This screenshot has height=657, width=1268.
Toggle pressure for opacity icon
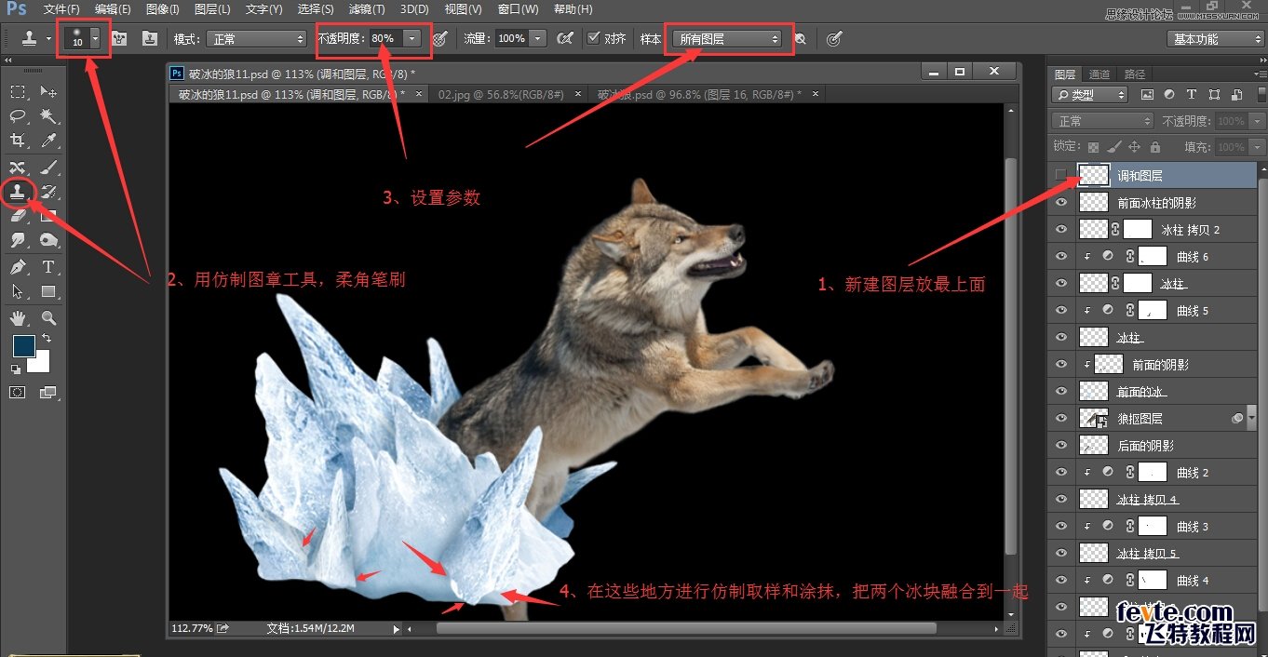pyautogui.click(x=440, y=39)
